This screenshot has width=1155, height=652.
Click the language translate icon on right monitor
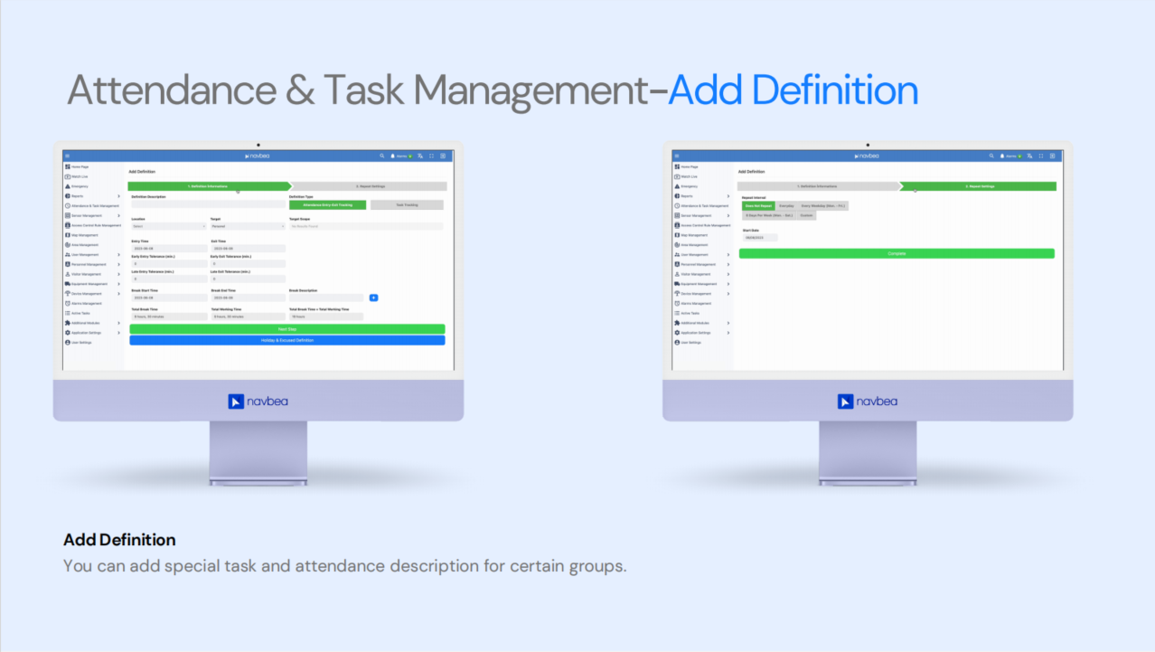click(x=1029, y=156)
